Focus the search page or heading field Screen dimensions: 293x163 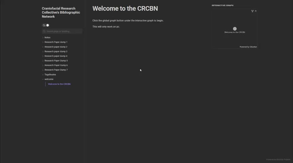pos(63,31)
